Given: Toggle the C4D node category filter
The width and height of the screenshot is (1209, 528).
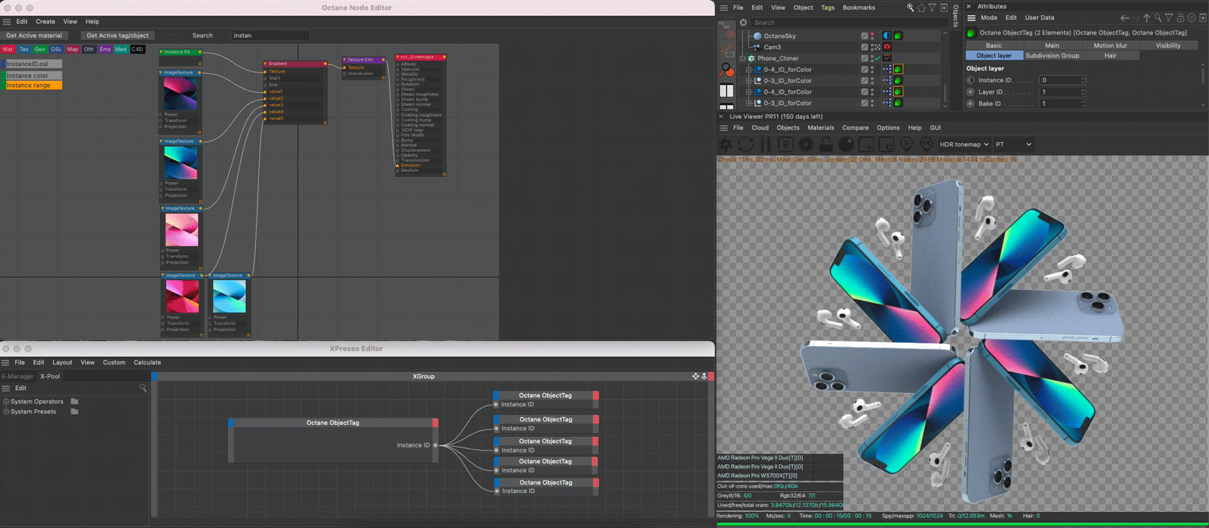Looking at the screenshot, I should point(138,49).
